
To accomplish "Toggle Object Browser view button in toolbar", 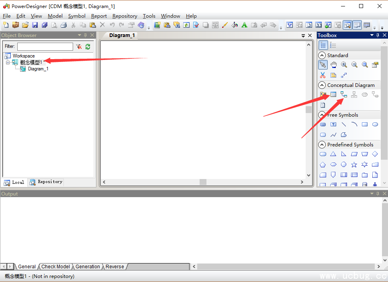I will point(347,25).
